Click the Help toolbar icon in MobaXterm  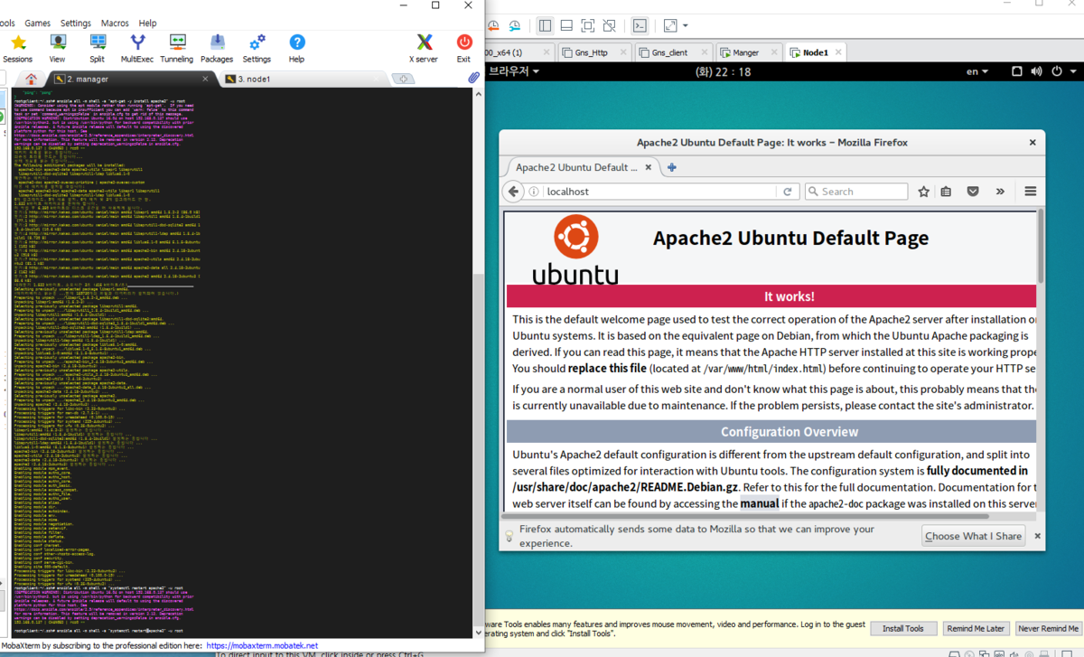coord(296,48)
